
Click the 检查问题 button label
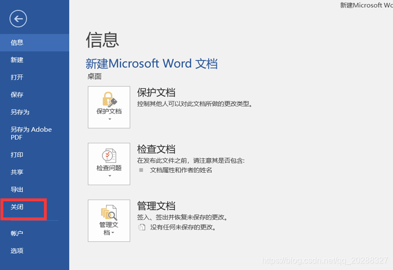(x=109, y=168)
